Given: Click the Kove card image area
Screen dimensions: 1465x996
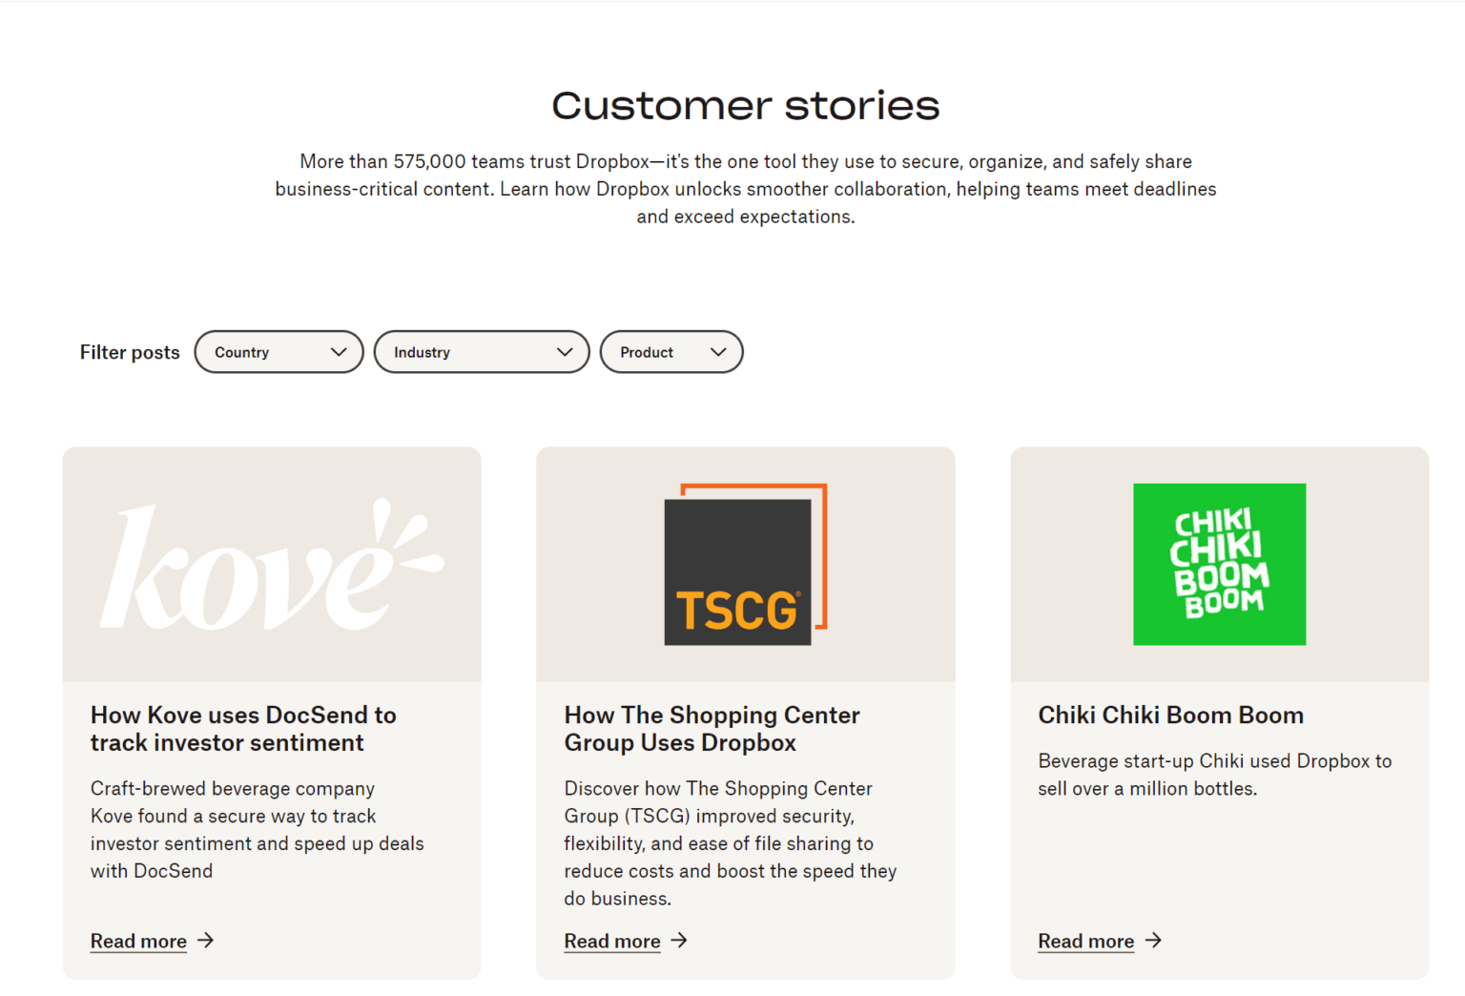Looking at the screenshot, I should click(x=271, y=564).
